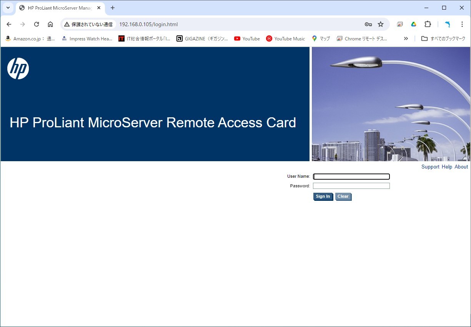Click the 'Password:' label
Image resolution: width=471 pixels, height=327 pixels.
pos(300,186)
